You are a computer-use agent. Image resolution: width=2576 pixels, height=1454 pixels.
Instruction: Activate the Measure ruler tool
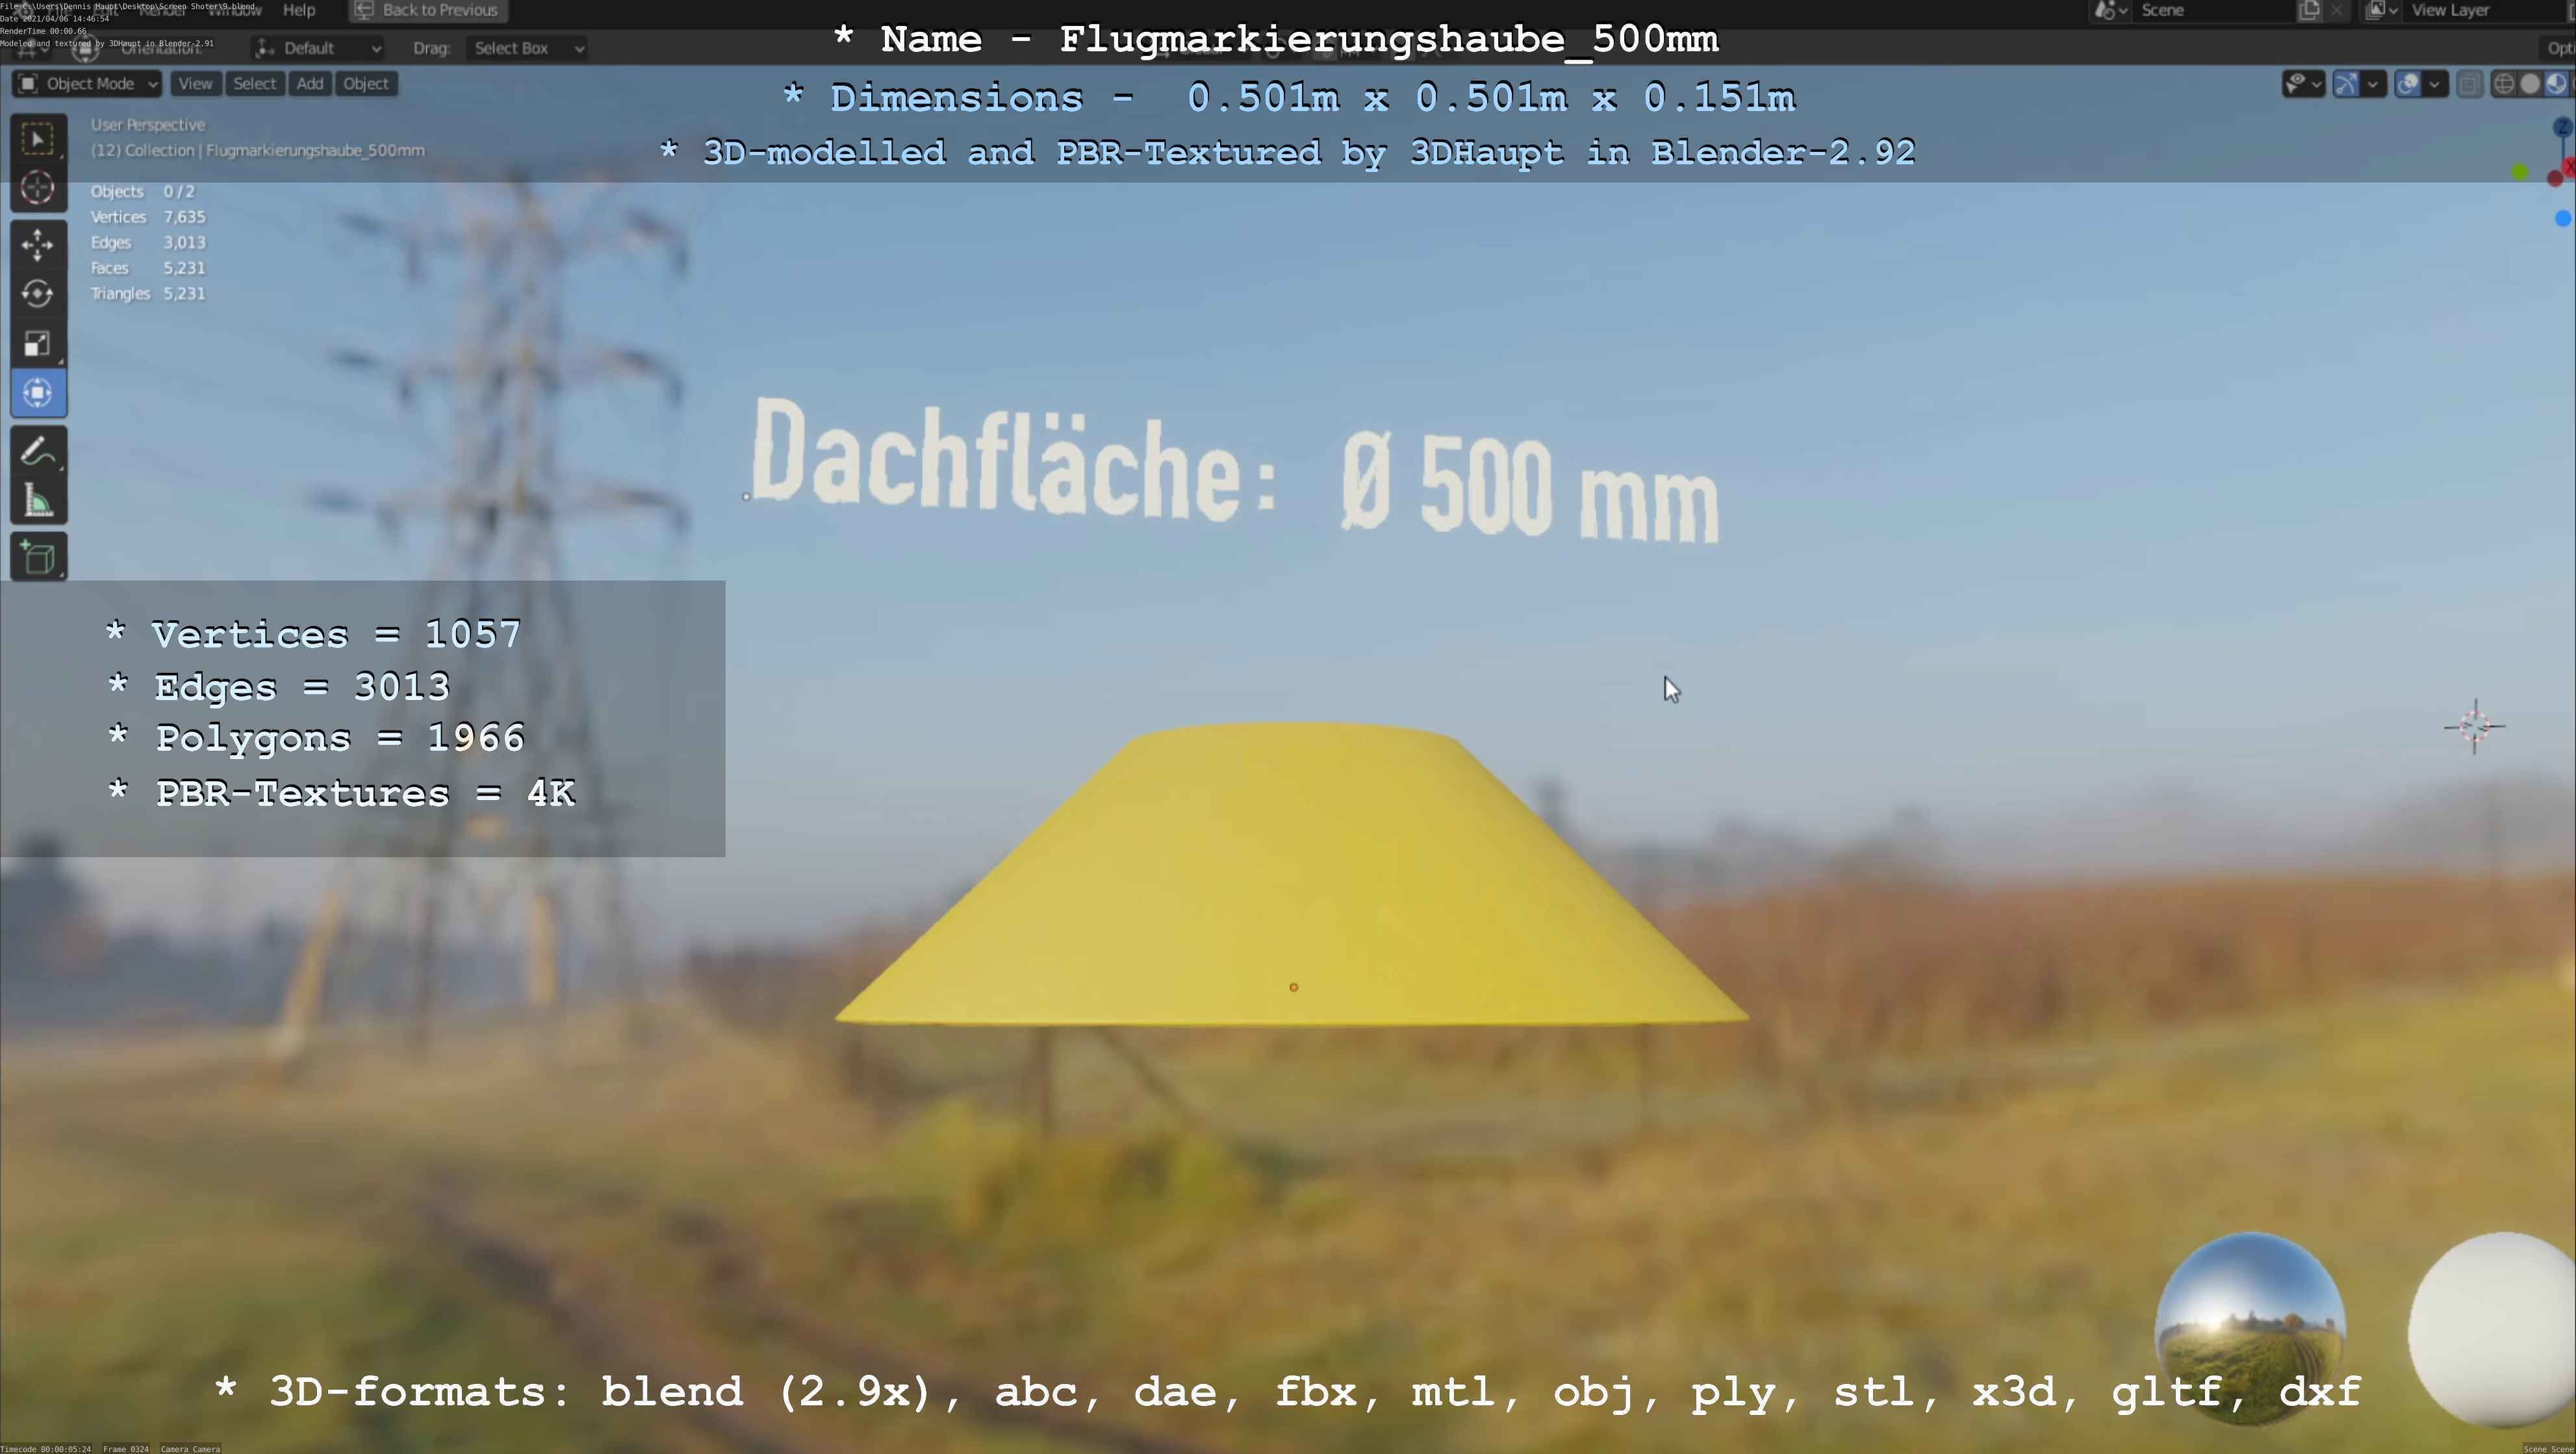coord(38,501)
